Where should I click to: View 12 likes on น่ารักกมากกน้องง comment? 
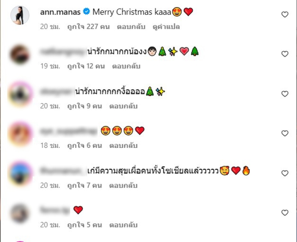point(86,66)
